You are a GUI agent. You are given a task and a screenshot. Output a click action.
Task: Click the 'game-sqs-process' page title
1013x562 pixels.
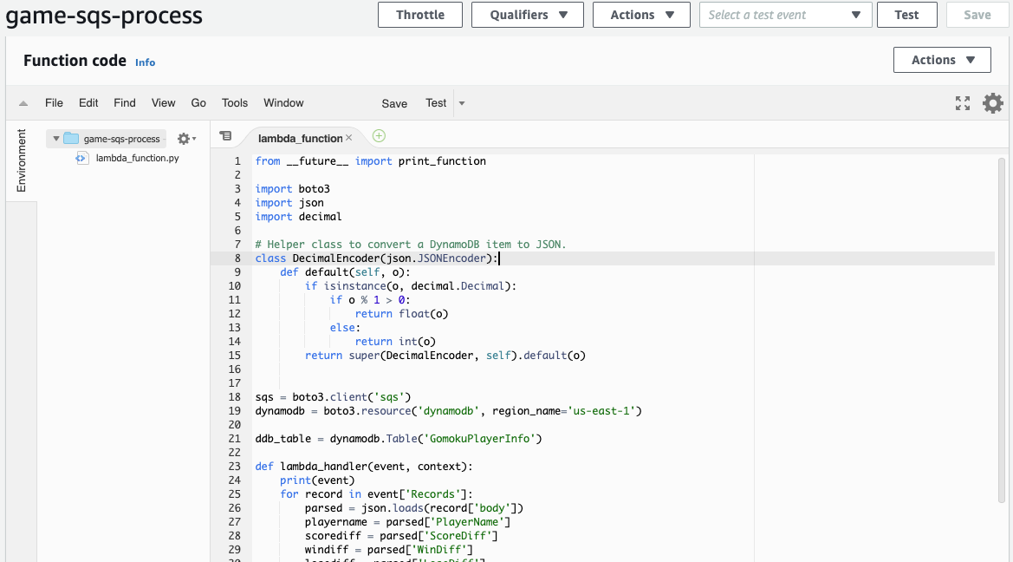coord(104,16)
